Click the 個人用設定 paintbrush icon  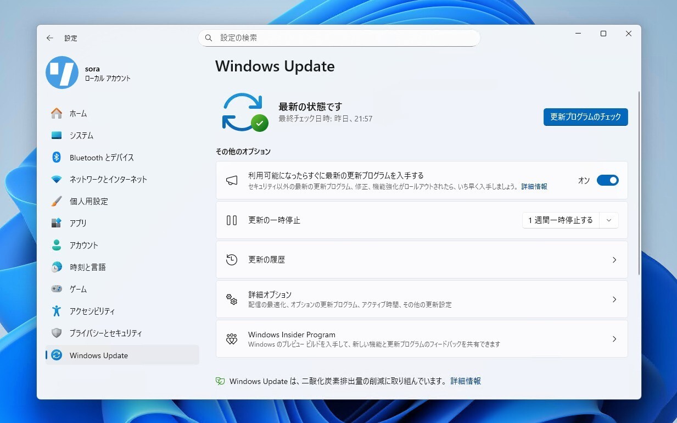[x=57, y=201]
